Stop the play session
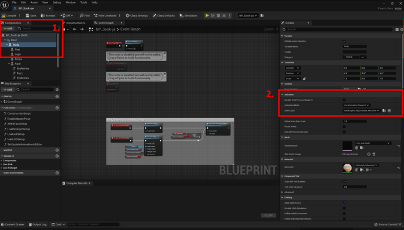The image size is (404, 230). [x=218, y=16]
